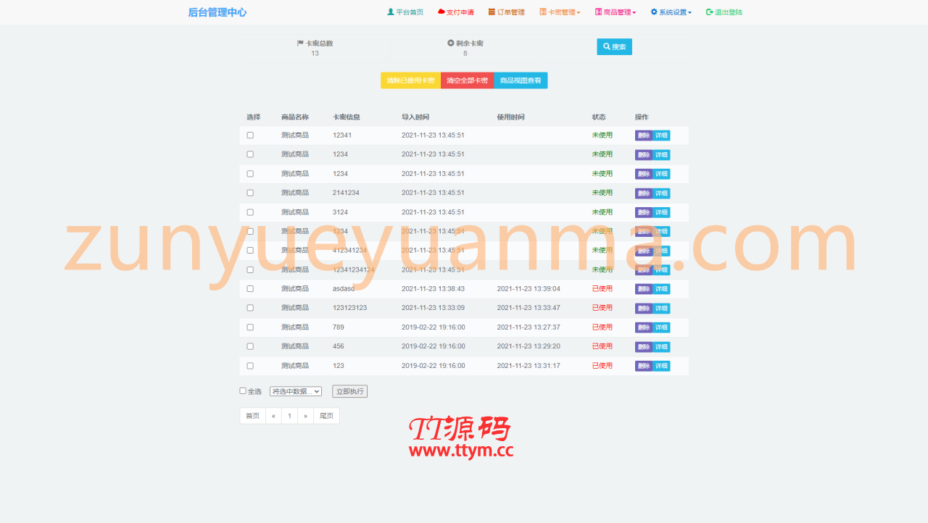This screenshot has height=523, width=928.
Task: Show details for card 789
Action: tap(661, 327)
